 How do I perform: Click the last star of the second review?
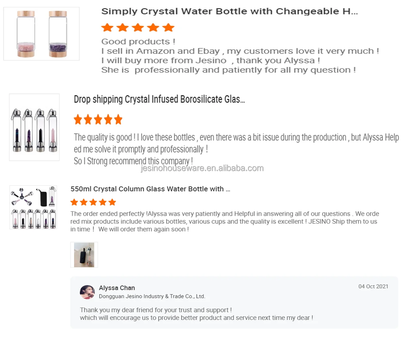click(x=118, y=119)
